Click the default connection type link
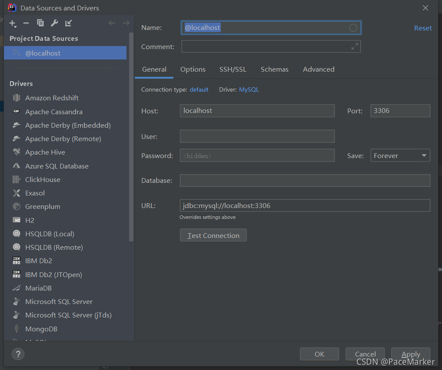Screen dimensions: 442x370 point(199,89)
